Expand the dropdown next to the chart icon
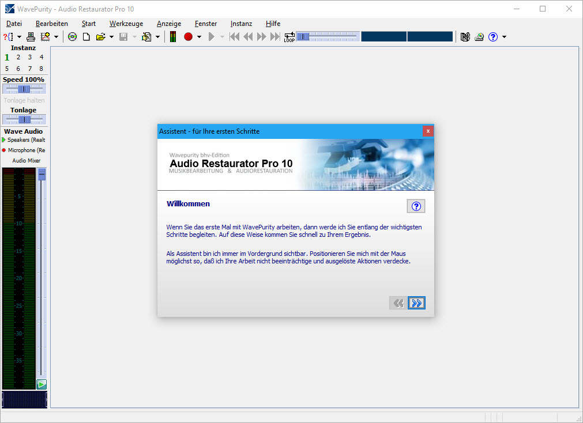 click(x=56, y=37)
